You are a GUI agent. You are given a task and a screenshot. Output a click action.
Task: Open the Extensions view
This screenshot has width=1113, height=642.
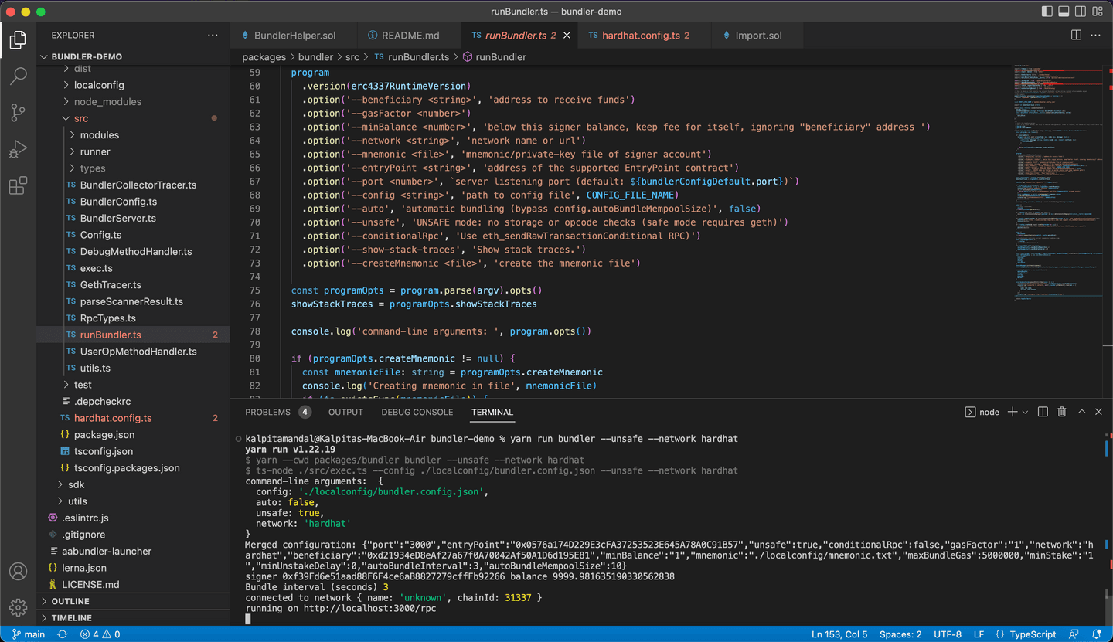(18, 186)
